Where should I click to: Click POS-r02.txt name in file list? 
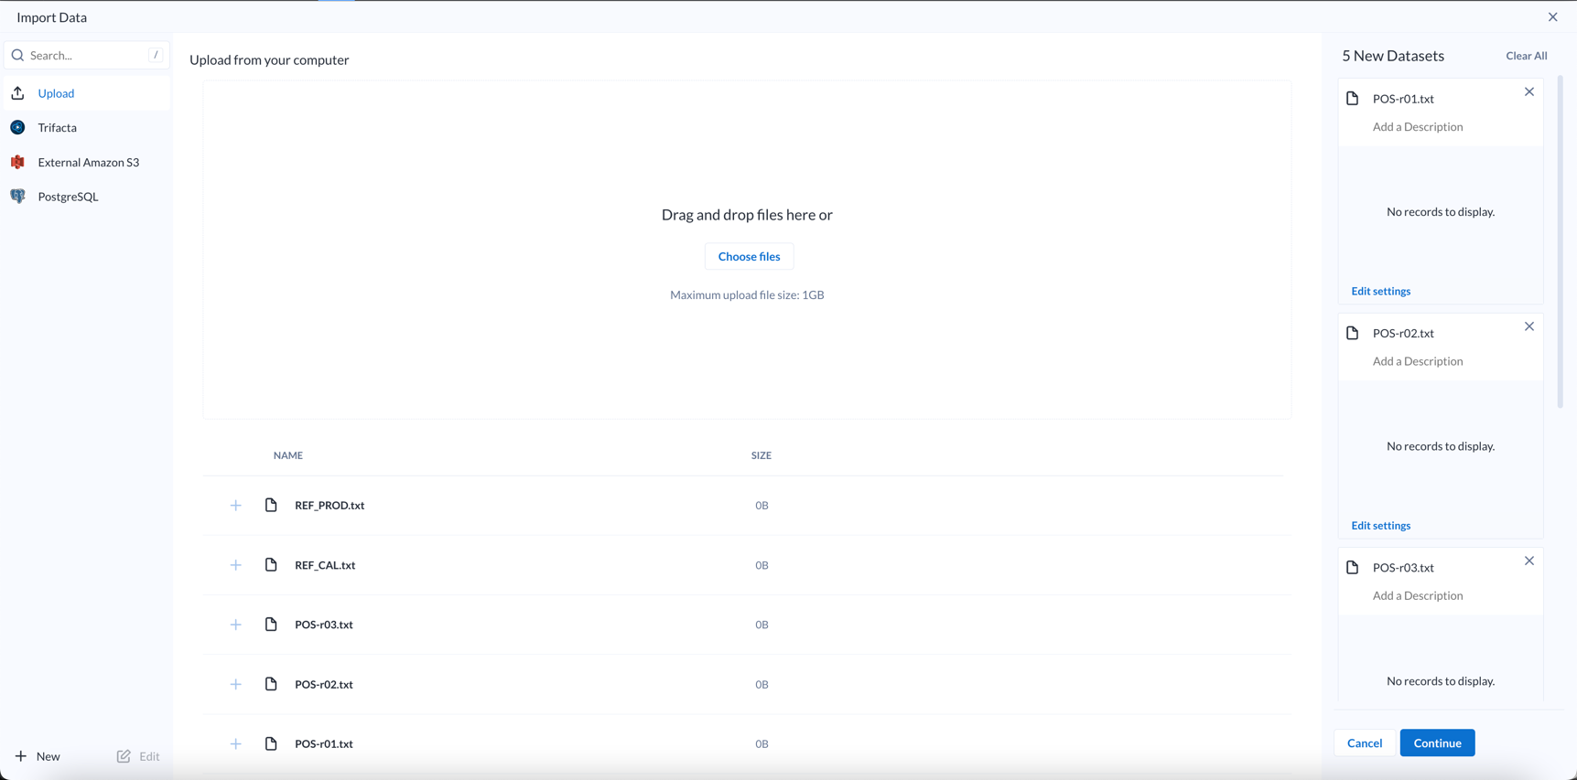324,685
